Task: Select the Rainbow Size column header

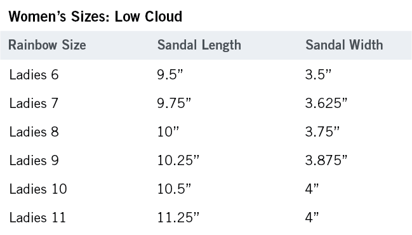Action: coord(47,44)
